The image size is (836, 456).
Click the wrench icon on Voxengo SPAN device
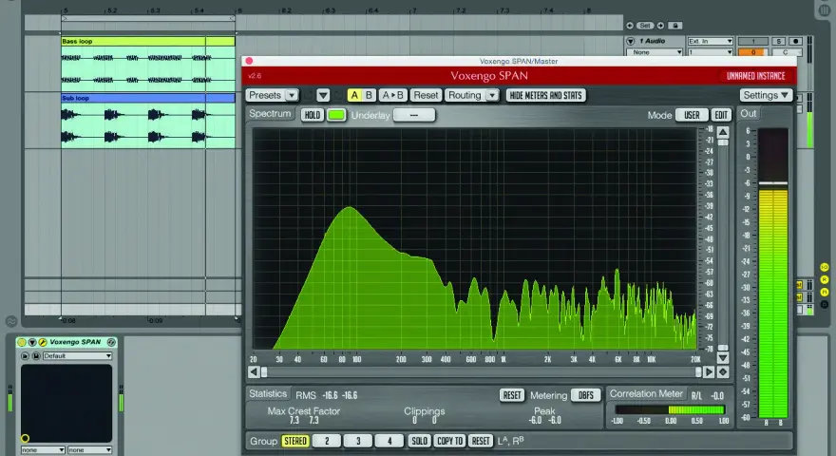(x=43, y=342)
